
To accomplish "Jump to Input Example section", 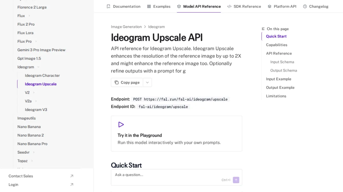I will [279, 79].
